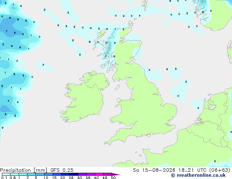Click the date 'Sa 15-08-2026'

pos(154,170)
